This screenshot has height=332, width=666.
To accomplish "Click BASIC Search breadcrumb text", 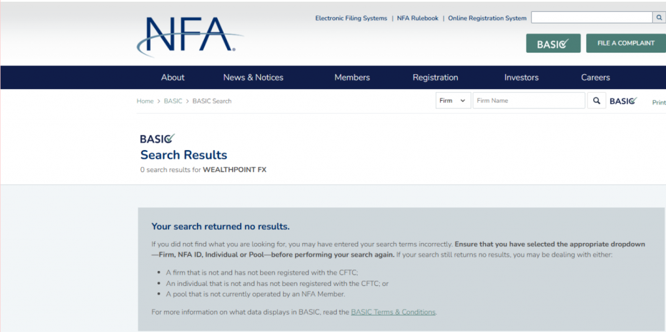I will (x=212, y=101).
